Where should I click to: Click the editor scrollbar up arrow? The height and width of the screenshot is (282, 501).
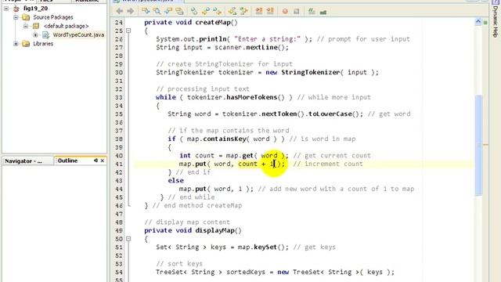pyautogui.click(x=478, y=22)
